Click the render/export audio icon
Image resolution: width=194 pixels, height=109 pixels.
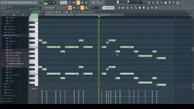coord(169,3)
